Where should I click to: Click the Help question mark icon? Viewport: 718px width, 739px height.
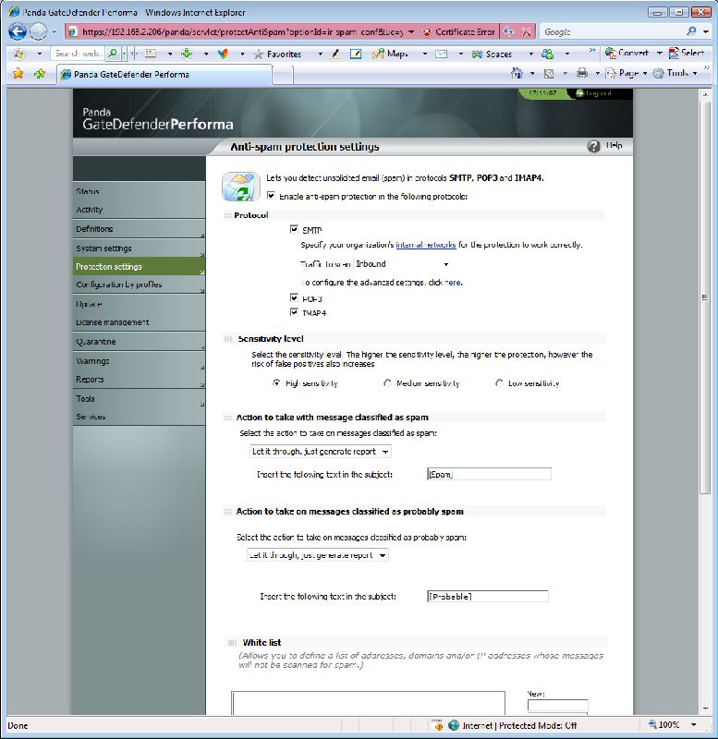[593, 146]
